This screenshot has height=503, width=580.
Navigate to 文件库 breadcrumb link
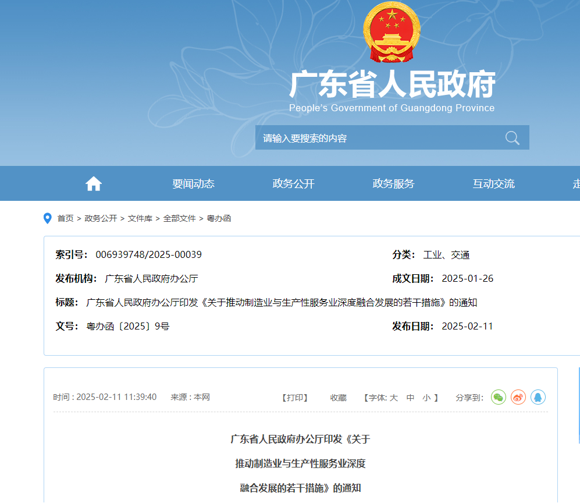click(140, 218)
